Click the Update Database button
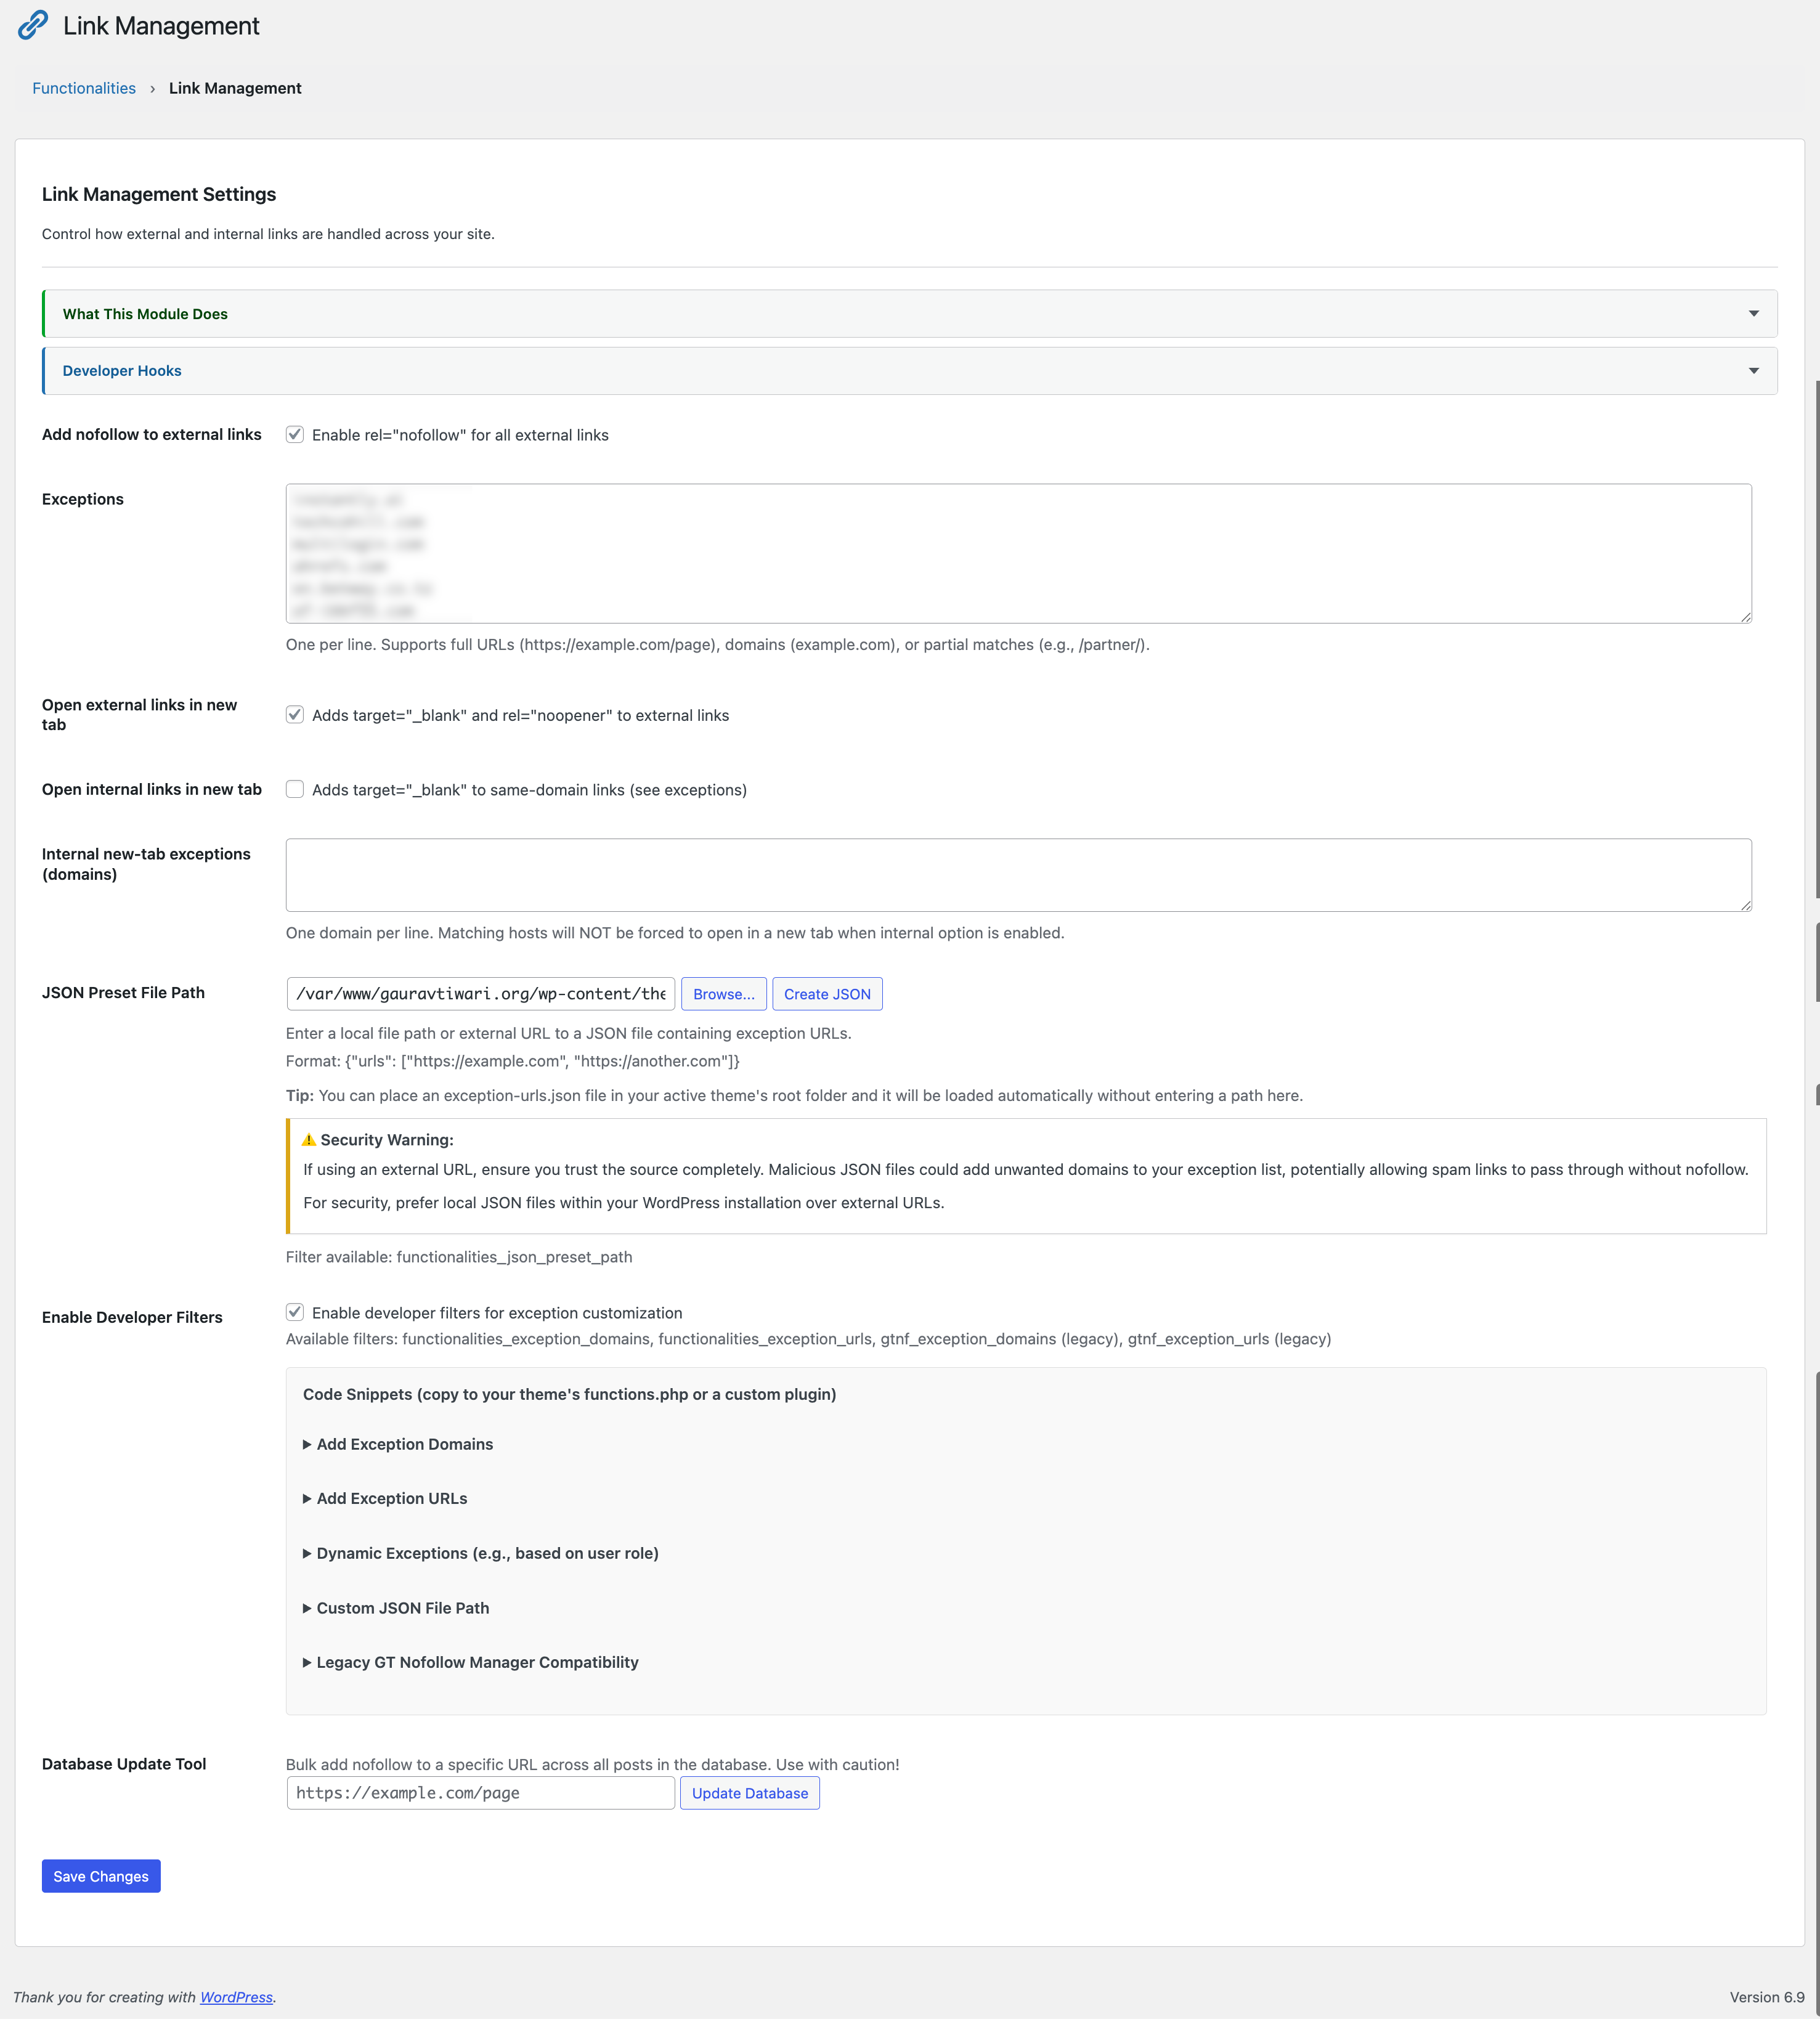The height and width of the screenshot is (2019, 1820). 749,1793
